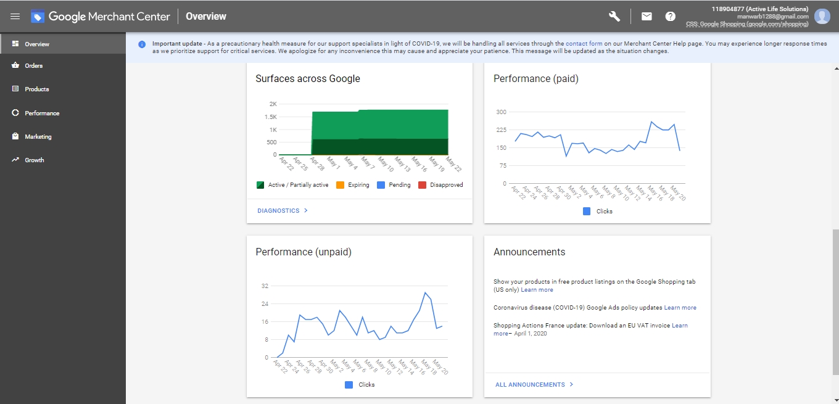Click the Marketing bag icon in sidebar
The image size is (839, 404).
[x=15, y=136]
